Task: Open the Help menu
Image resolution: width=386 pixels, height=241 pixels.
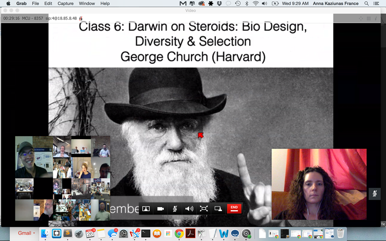Action: tap(105, 3)
